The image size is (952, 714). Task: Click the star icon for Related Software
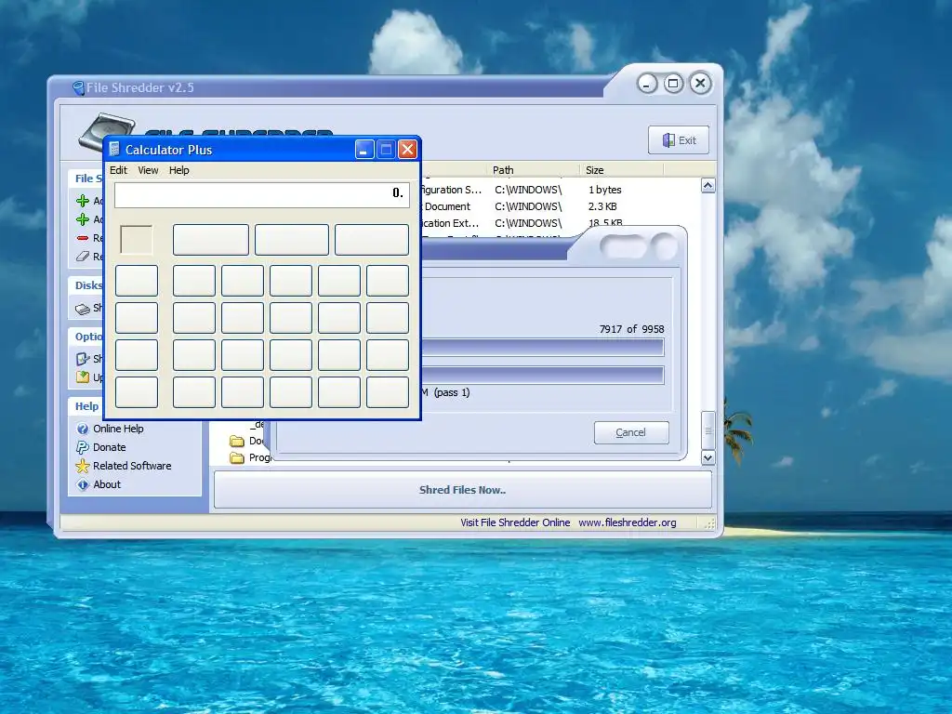click(83, 467)
